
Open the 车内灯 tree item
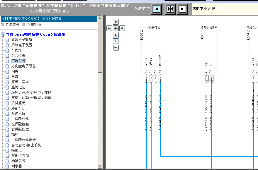16,50
